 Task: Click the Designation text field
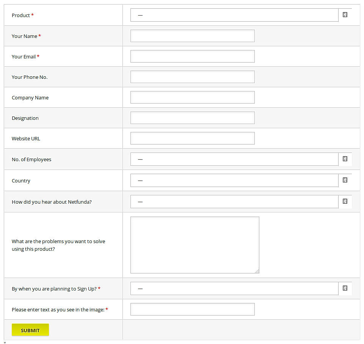pyautogui.click(x=192, y=118)
